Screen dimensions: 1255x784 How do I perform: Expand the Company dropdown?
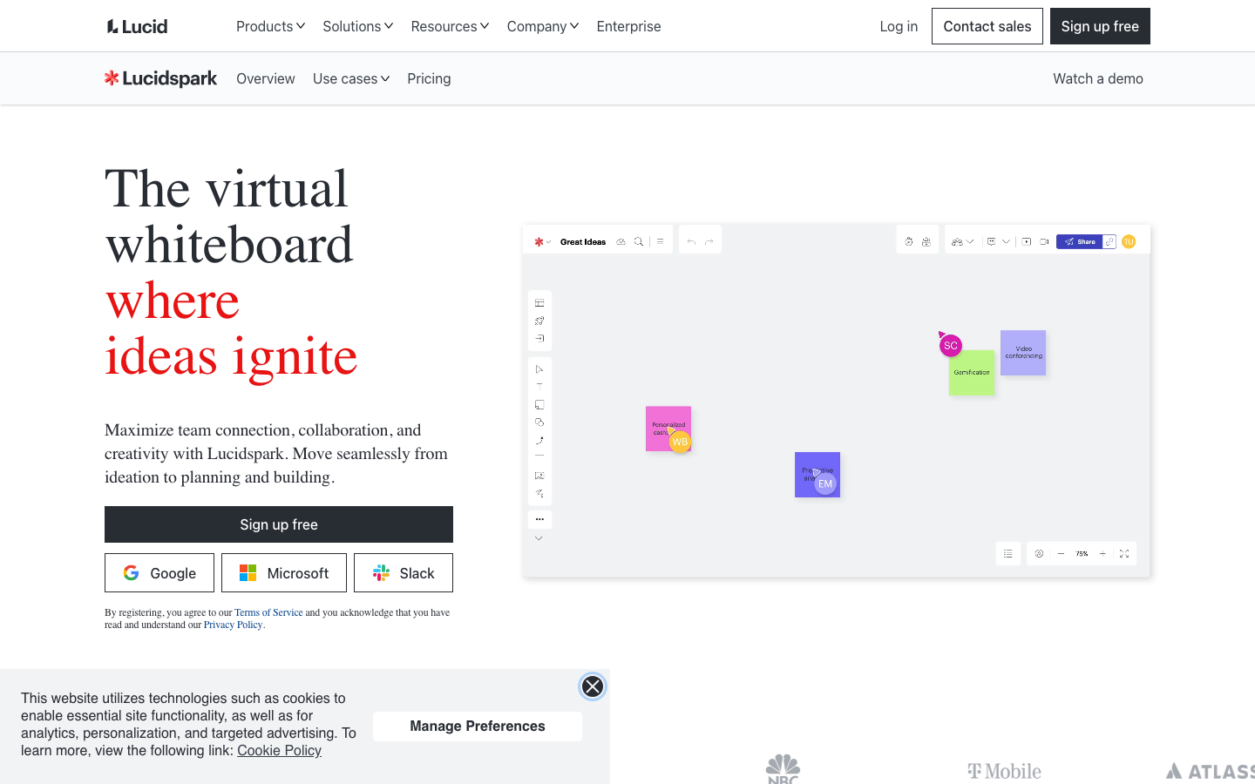point(543,26)
